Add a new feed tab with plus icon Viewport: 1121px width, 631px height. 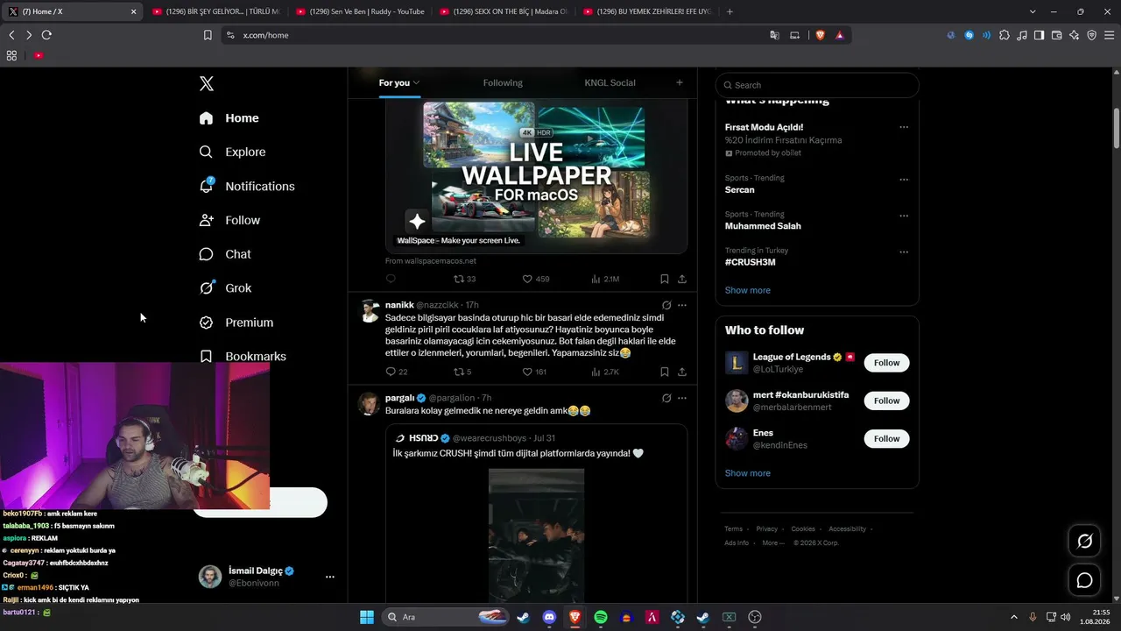680,82
